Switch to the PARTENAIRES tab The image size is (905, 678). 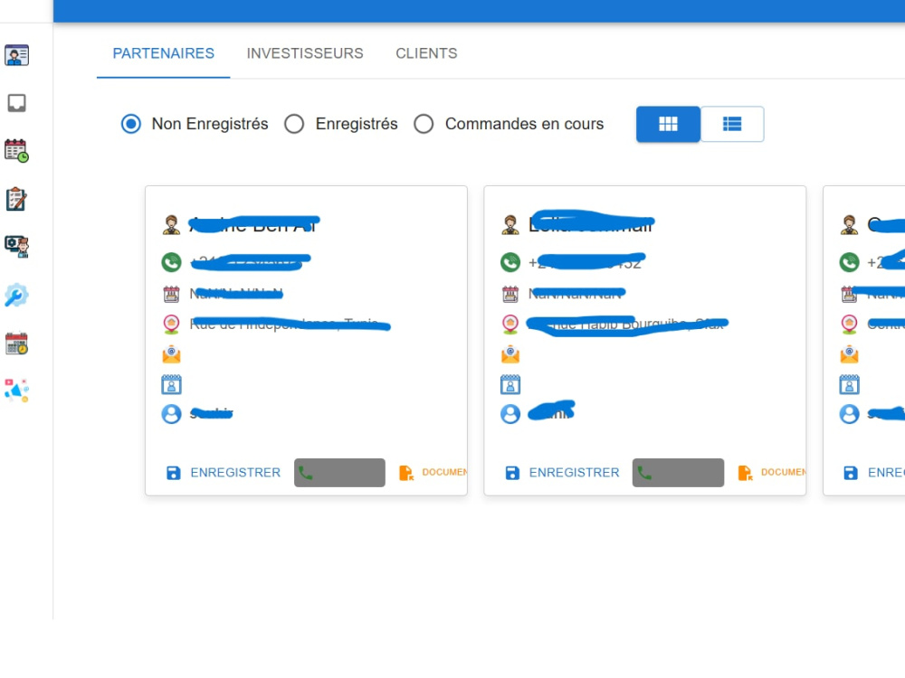163,53
